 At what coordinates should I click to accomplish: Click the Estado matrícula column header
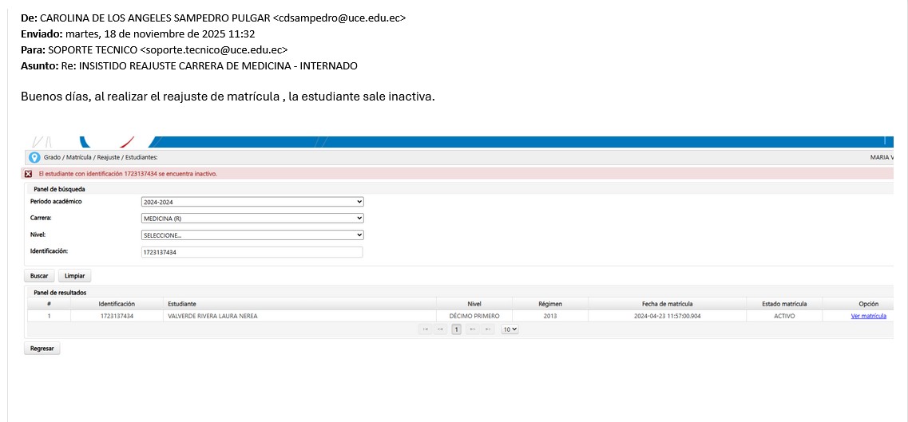point(784,304)
